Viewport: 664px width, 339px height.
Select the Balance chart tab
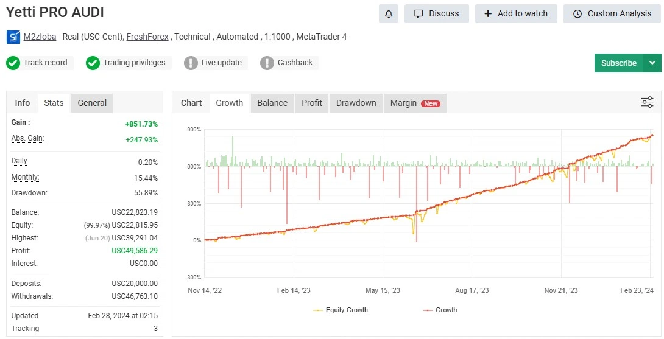coord(272,103)
